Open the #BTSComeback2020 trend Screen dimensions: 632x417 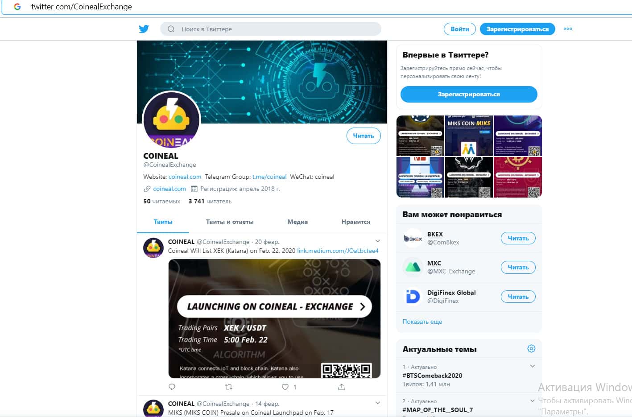point(432,376)
